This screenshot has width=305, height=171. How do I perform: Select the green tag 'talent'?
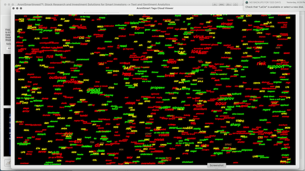pos(134,23)
